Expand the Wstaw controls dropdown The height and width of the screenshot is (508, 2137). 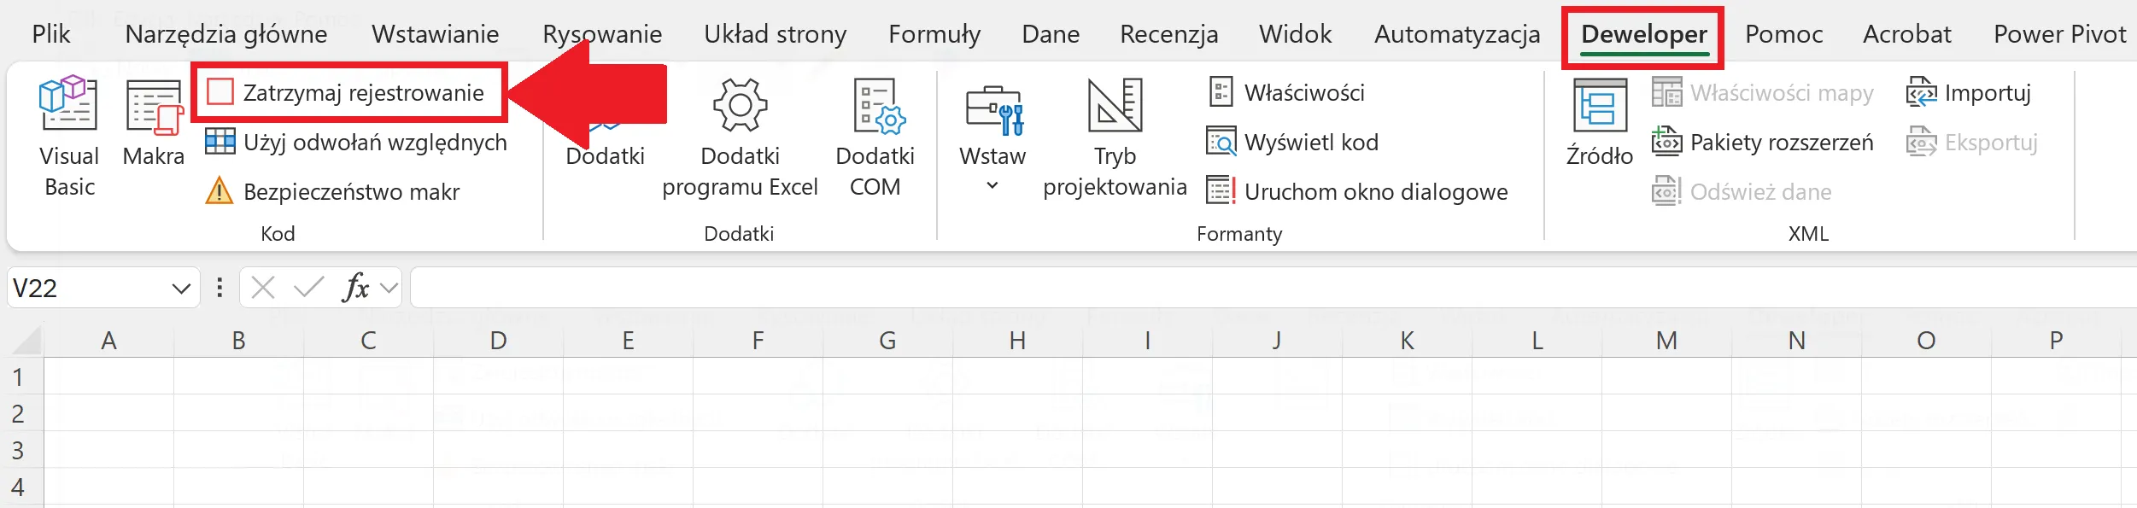click(992, 185)
